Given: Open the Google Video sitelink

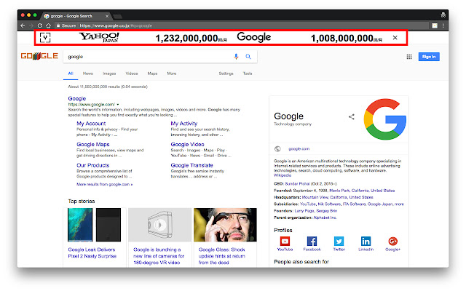Looking at the screenshot, I should 187,144.
